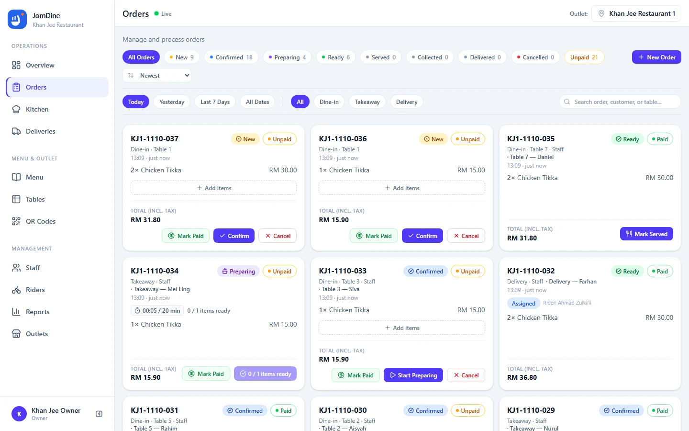Open the Newest sort dropdown
This screenshot has height=431, width=689.
[157, 76]
